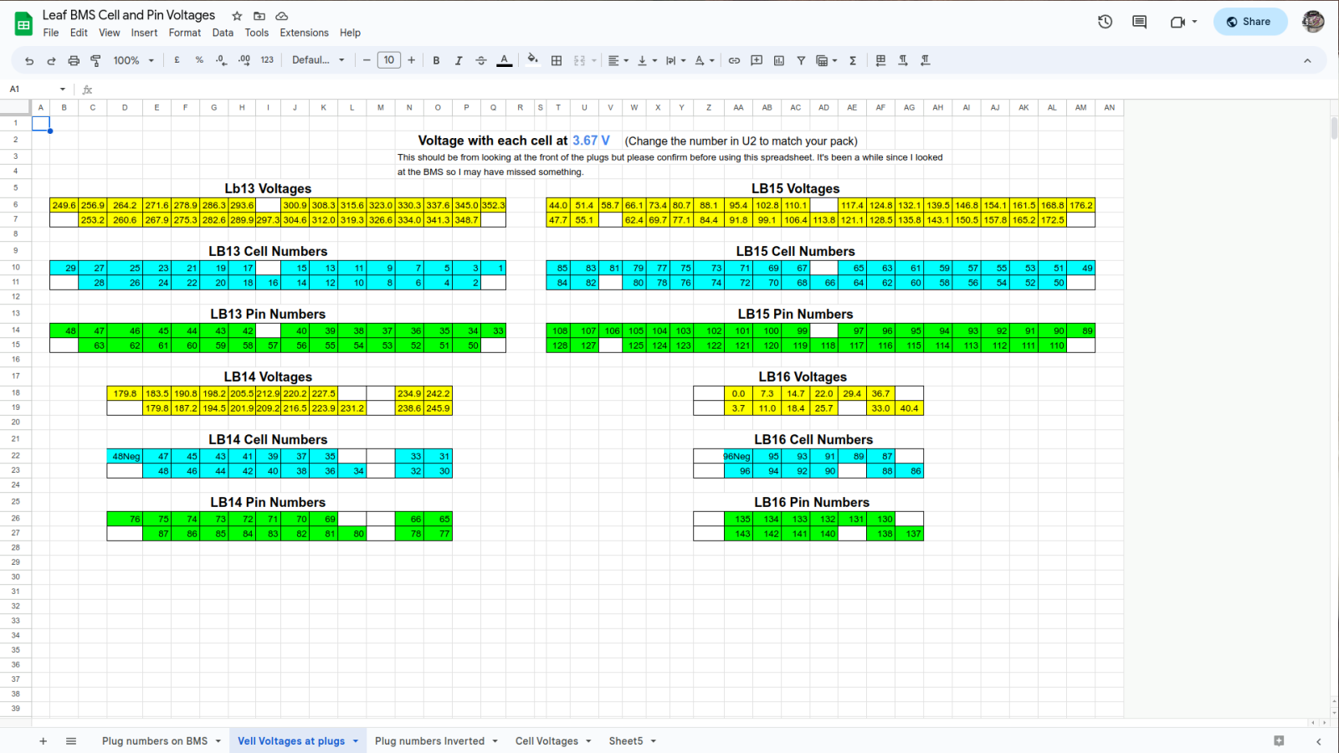The height and width of the screenshot is (753, 1339).
Task: Open the text color picker
Action: (x=504, y=60)
